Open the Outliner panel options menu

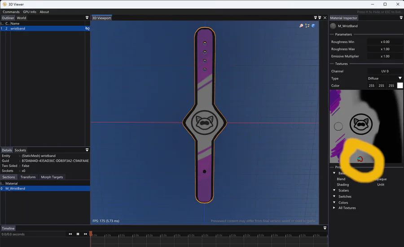(87, 18)
